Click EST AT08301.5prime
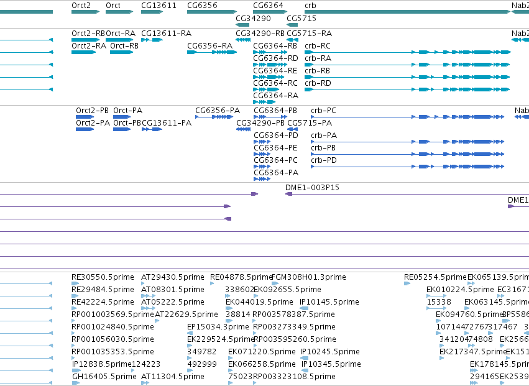Image resolution: width=529 pixels, height=386 pixels. (172, 290)
